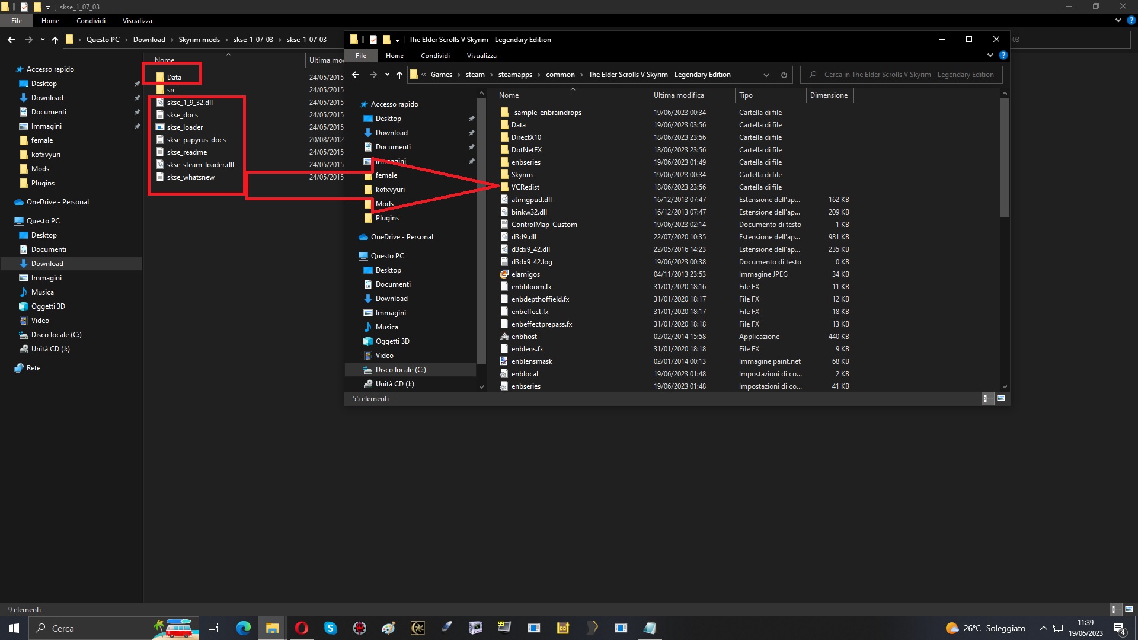The image size is (1138, 640).
Task: Open the File tab in the Skyrim window
Action: [x=361, y=56]
